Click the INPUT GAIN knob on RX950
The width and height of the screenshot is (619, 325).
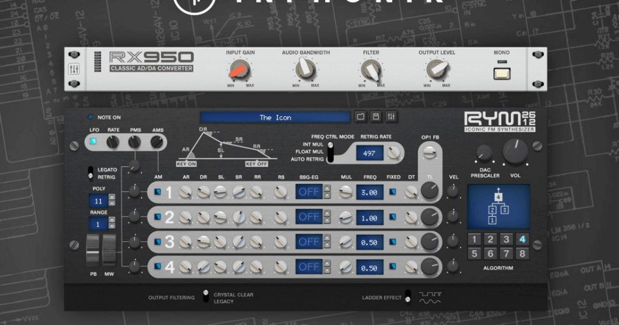click(x=240, y=70)
